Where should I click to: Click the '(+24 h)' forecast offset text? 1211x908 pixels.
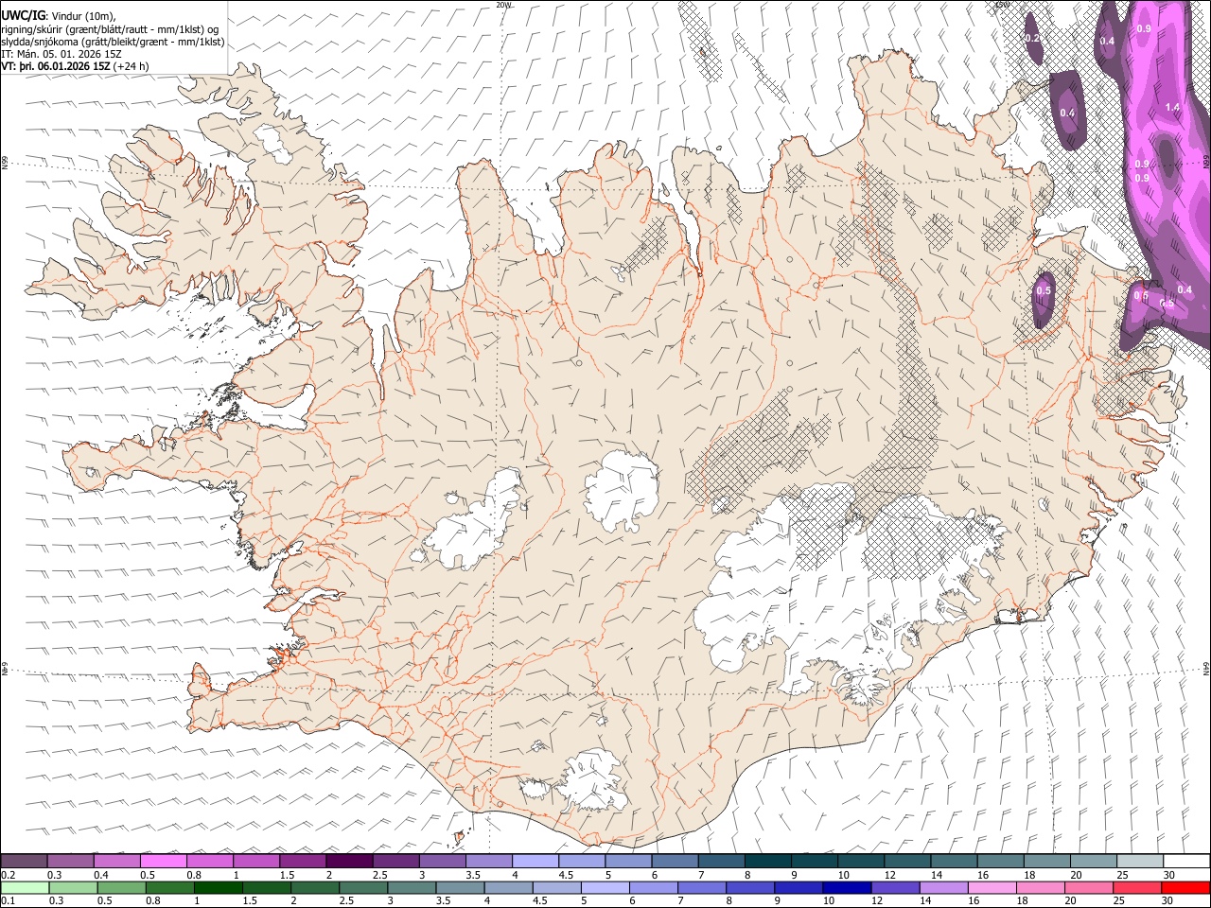point(131,66)
